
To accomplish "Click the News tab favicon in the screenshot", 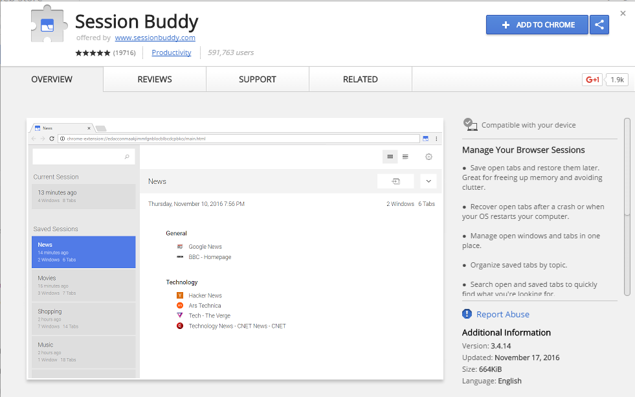I will 38,128.
